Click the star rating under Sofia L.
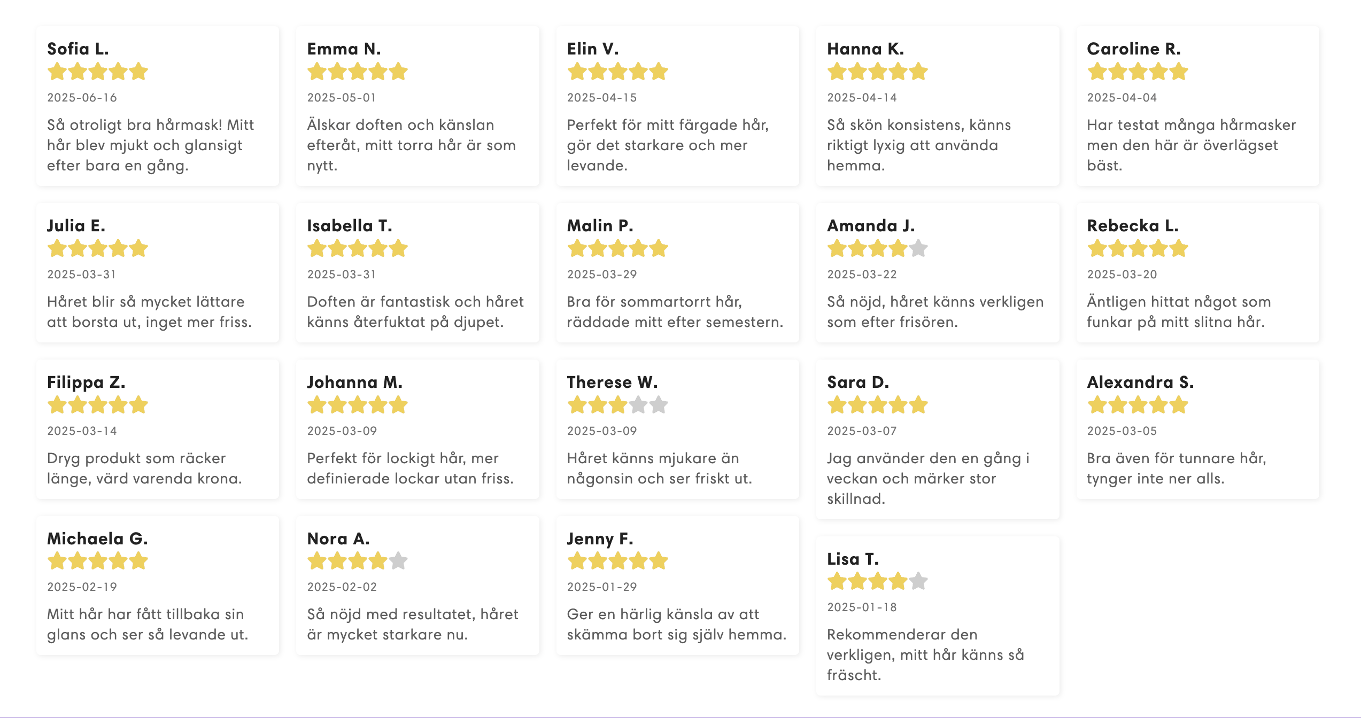The height and width of the screenshot is (718, 1361). pyautogui.click(x=97, y=72)
